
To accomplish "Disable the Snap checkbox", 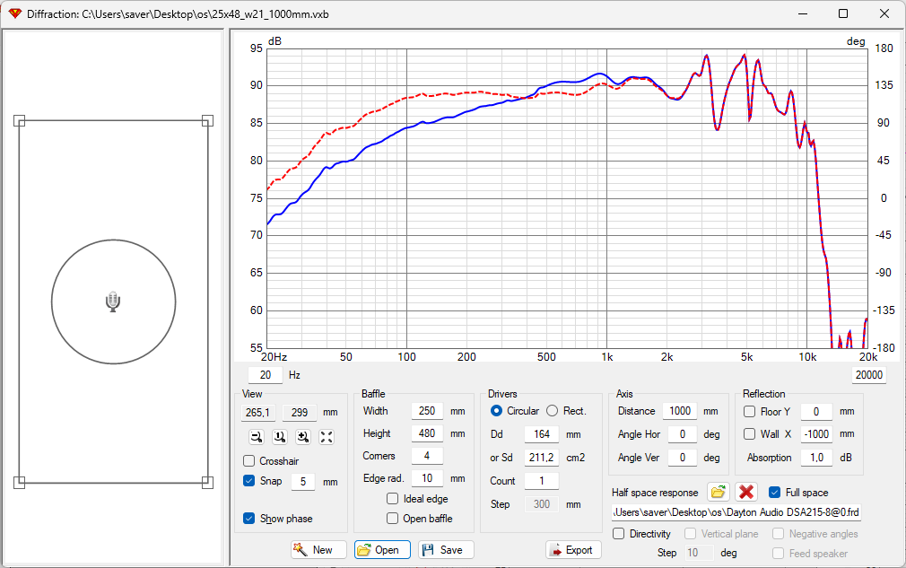I will (x=249, y=481).
